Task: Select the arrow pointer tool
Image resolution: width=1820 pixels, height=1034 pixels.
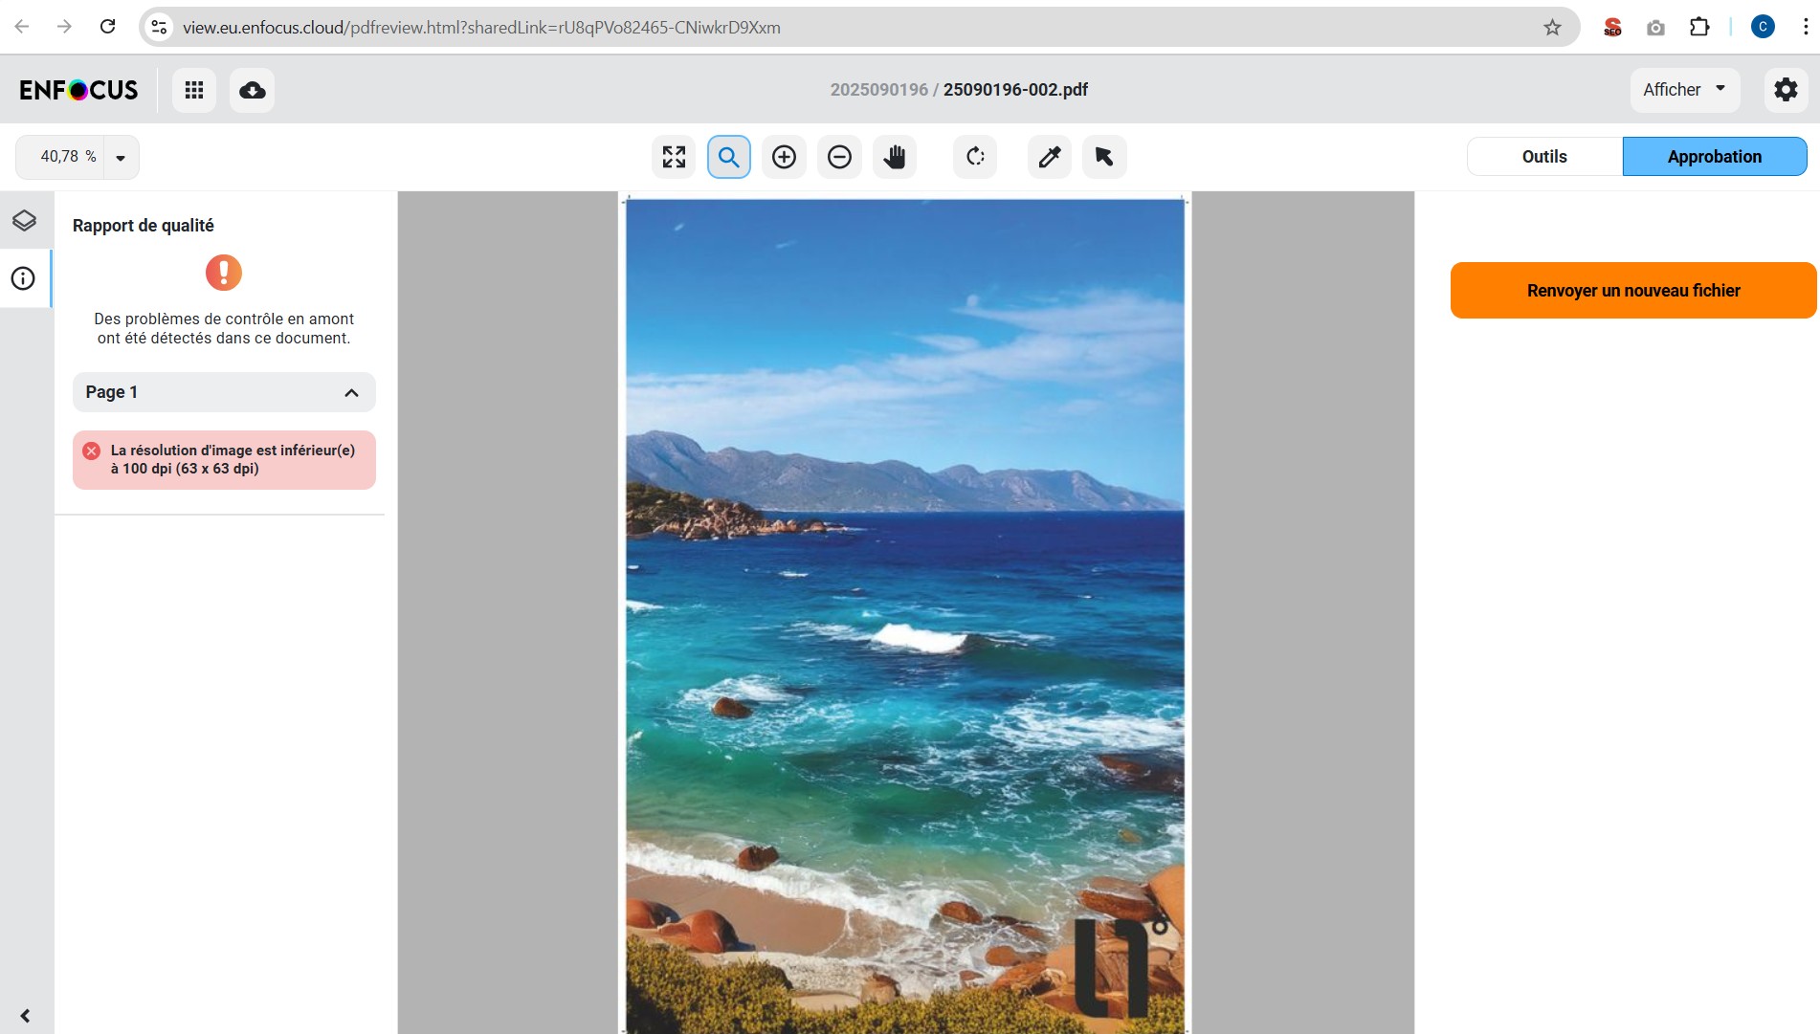Action: pyautogui.click(x=1104, y=157)
